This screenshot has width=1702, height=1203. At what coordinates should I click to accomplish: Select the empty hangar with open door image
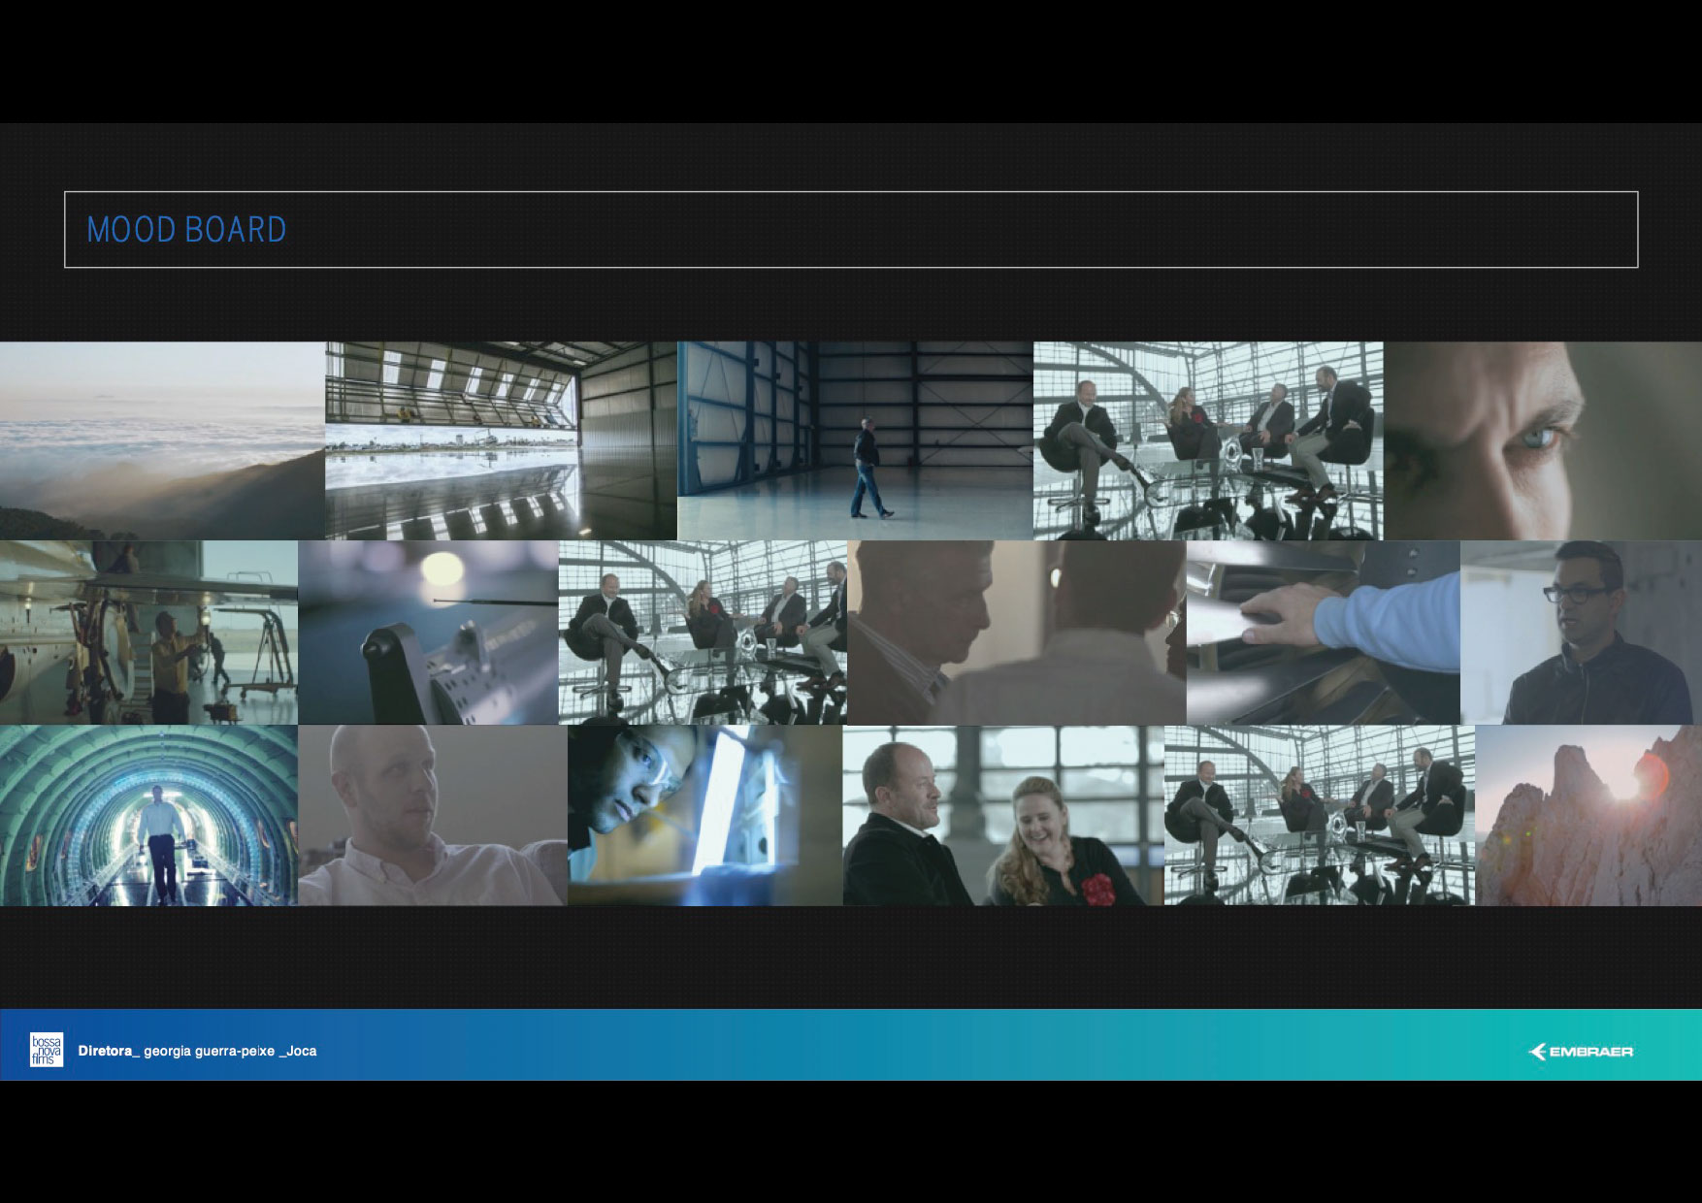click(501, 440)
